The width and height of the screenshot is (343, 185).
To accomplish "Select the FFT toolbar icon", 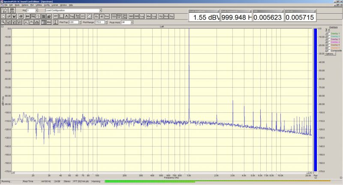I will tap(56, 16).
